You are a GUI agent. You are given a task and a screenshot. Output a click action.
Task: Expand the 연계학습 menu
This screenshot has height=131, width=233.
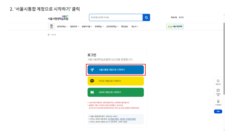(x=99, y=26)
